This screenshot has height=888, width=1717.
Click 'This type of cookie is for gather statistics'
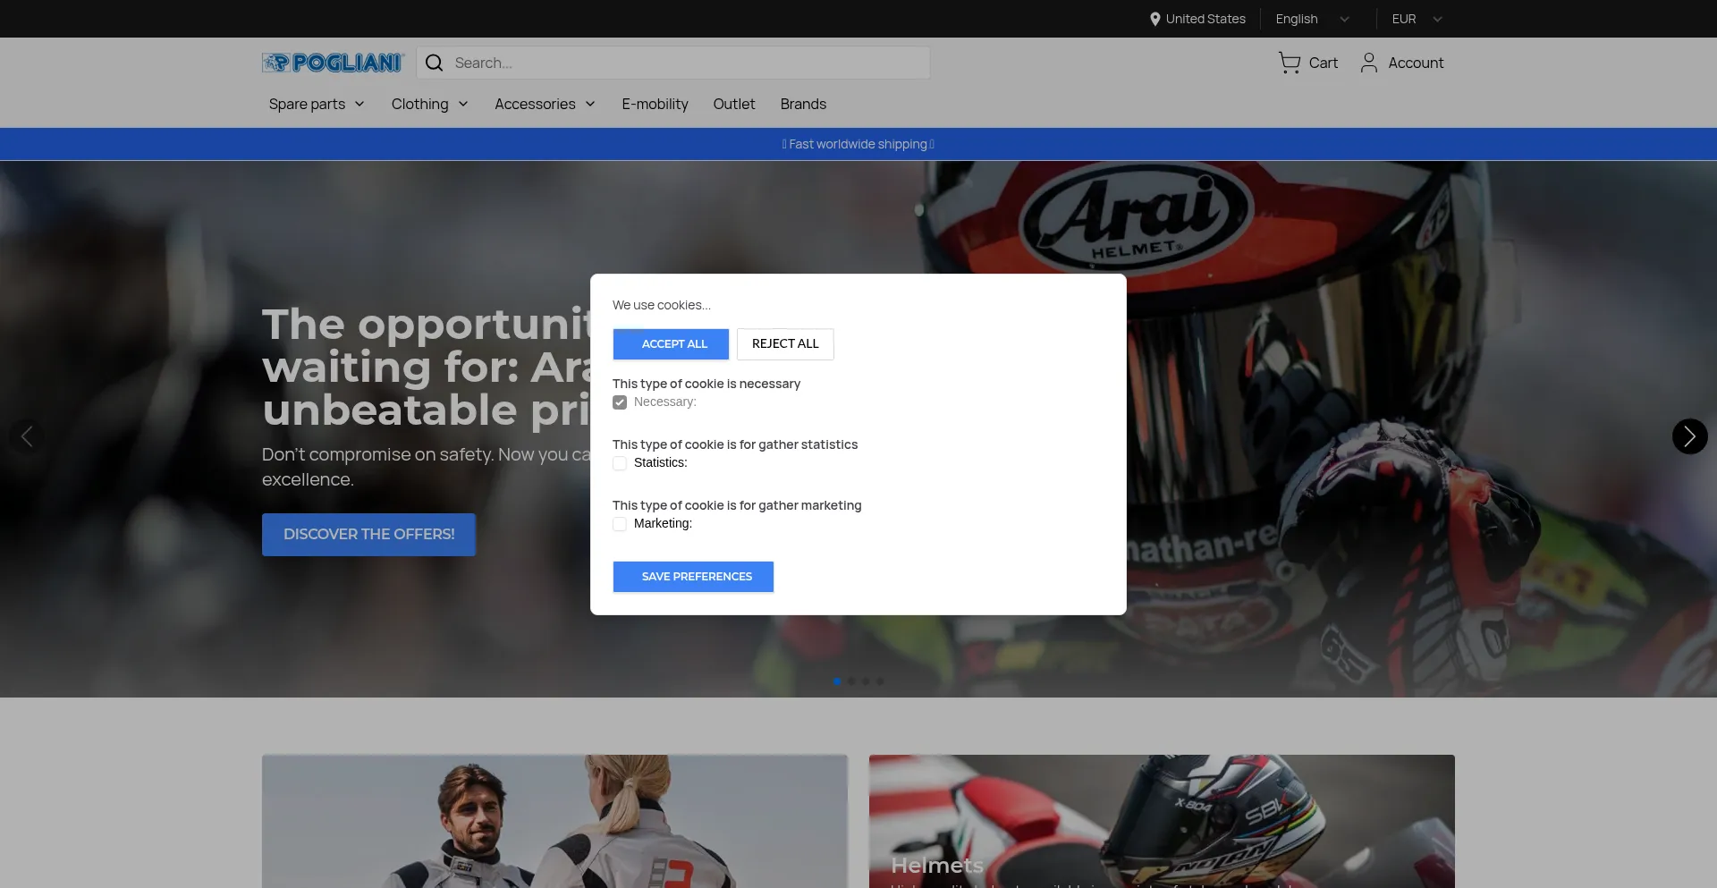point(735,444)
